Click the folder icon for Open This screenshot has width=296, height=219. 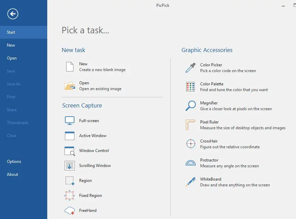[x=70, y=86]
